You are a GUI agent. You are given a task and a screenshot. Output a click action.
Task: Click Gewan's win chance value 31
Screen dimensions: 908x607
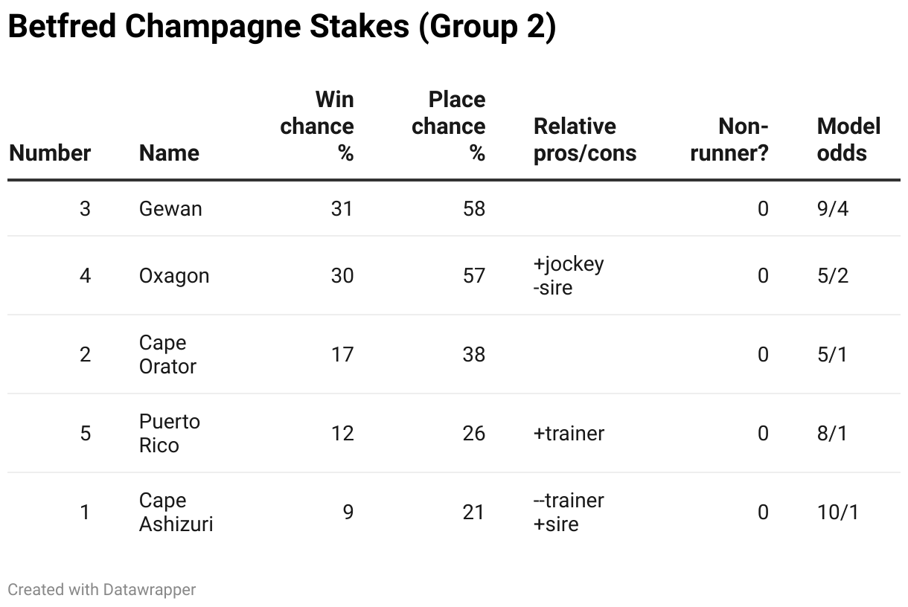point(342,209)
